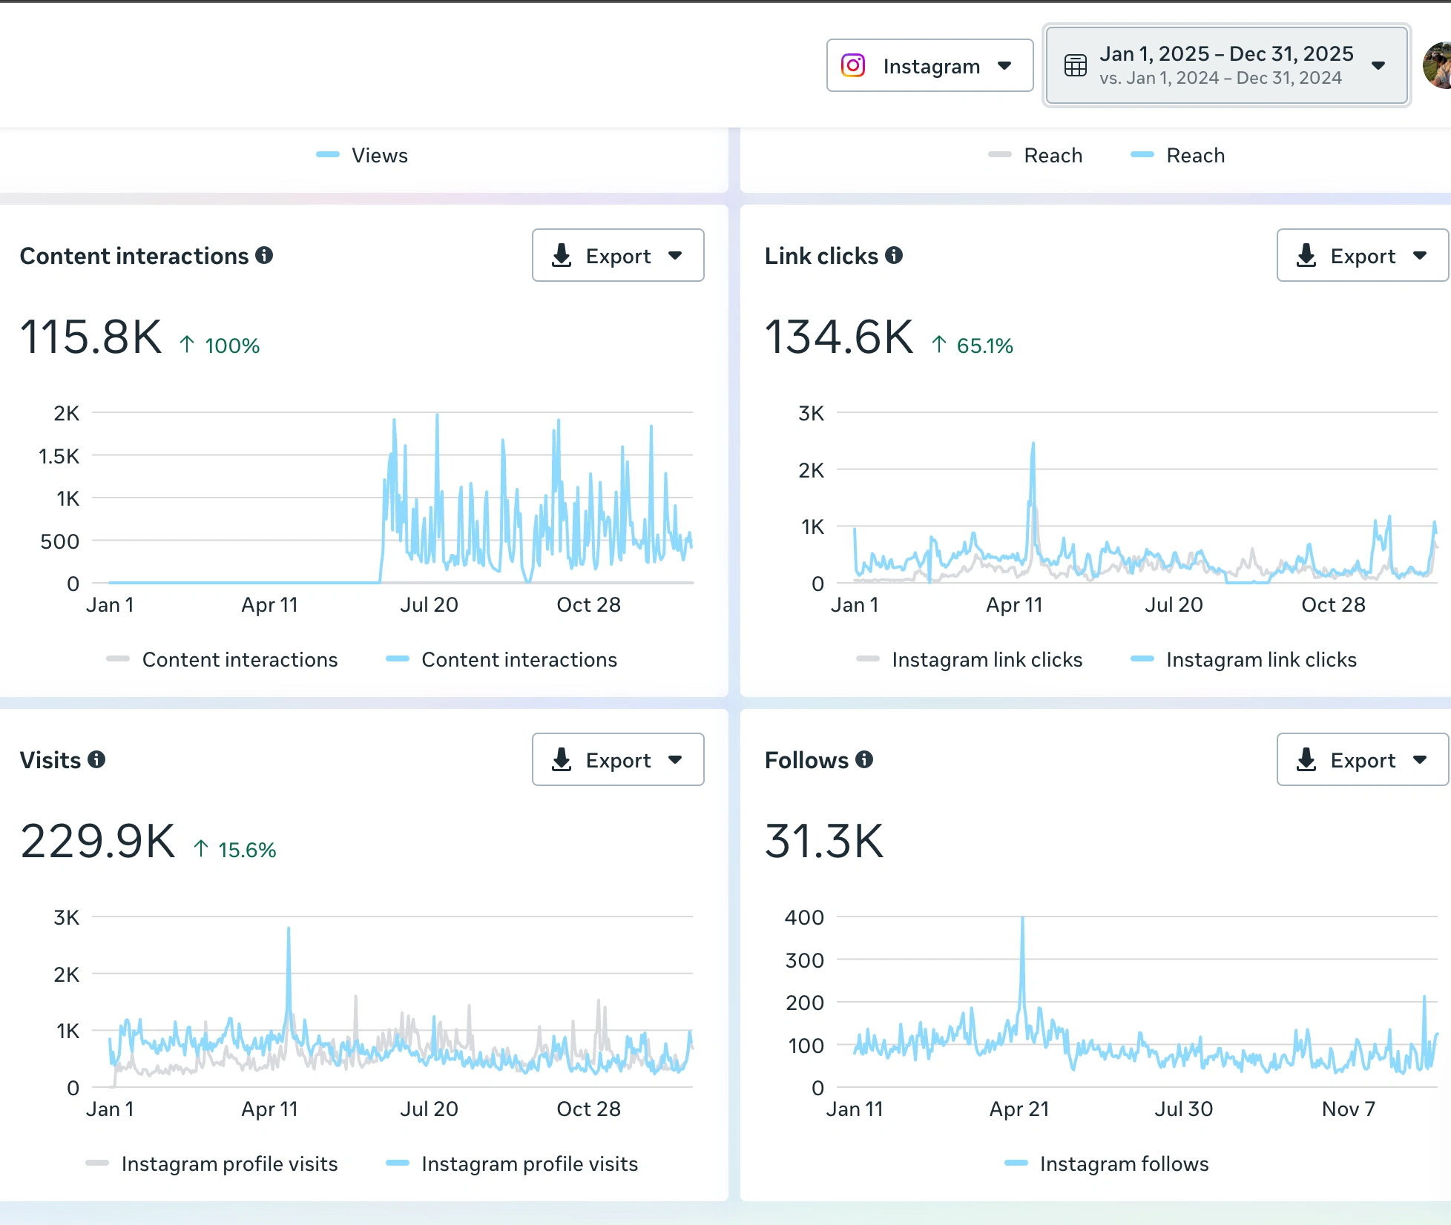Image resolution: width=1451 pixels, height=1225 pixels.
Task: Open the Instagram platform dropdown
Action: pyautogui.click(x=930, y=66)
